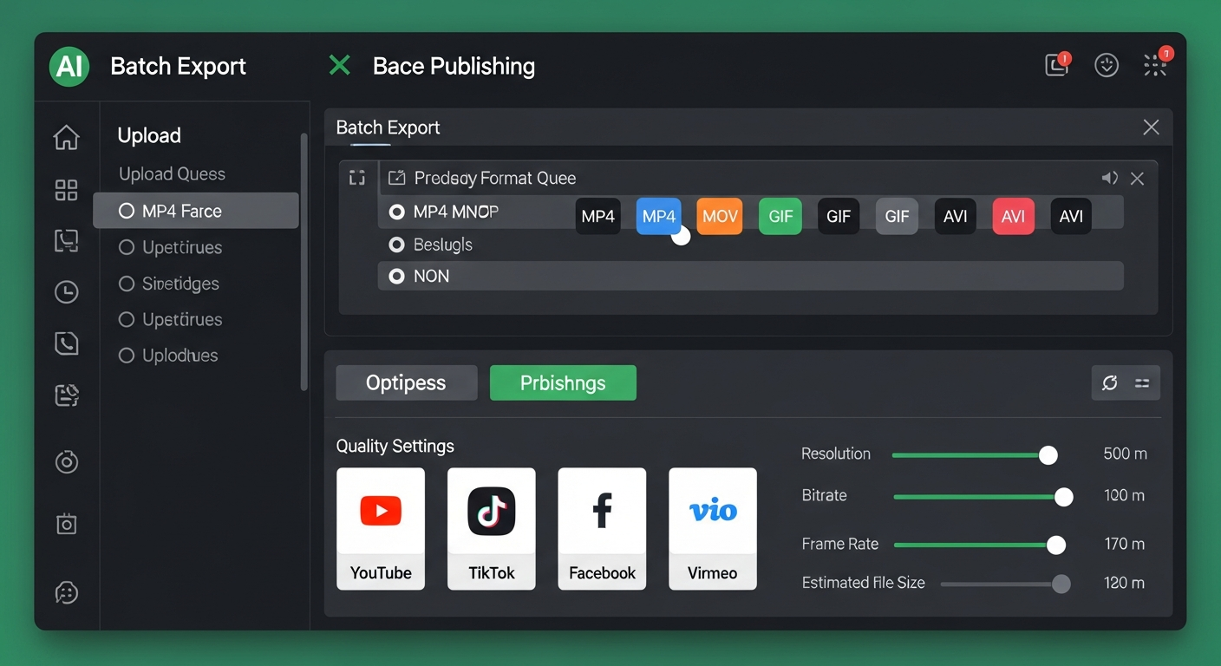Select the TikTok platform tile
1221x666 pixels.
492,529
